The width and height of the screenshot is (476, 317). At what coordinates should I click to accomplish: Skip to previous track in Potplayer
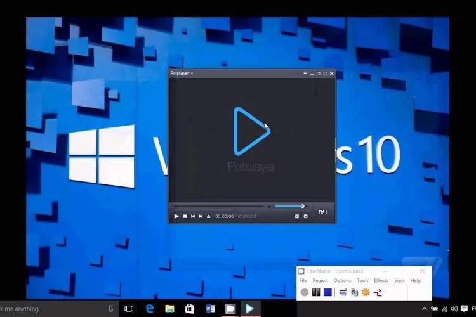coord(193,216)
